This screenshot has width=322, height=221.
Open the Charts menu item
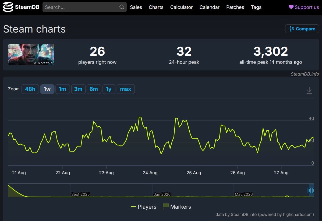click(x=156, y=7)
